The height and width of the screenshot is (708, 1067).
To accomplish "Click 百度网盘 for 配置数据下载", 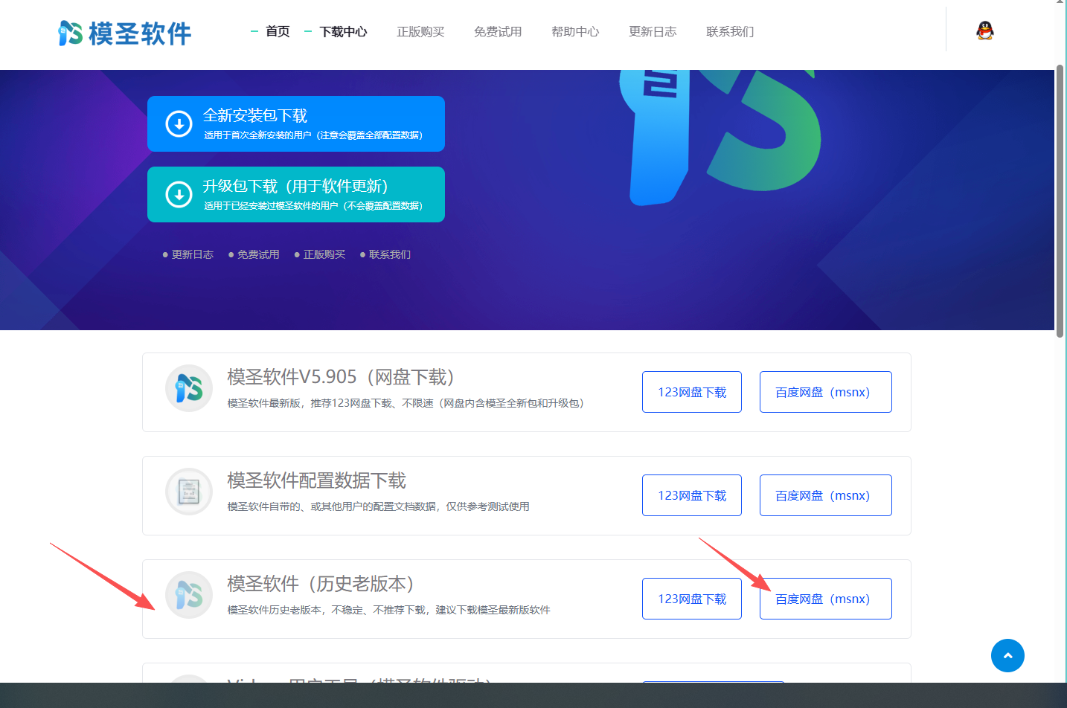I will [x=826, y=495].
